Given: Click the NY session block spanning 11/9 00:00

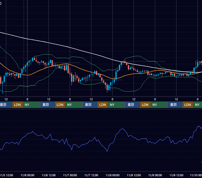Looking at the screenshot, I should [158, 105].
